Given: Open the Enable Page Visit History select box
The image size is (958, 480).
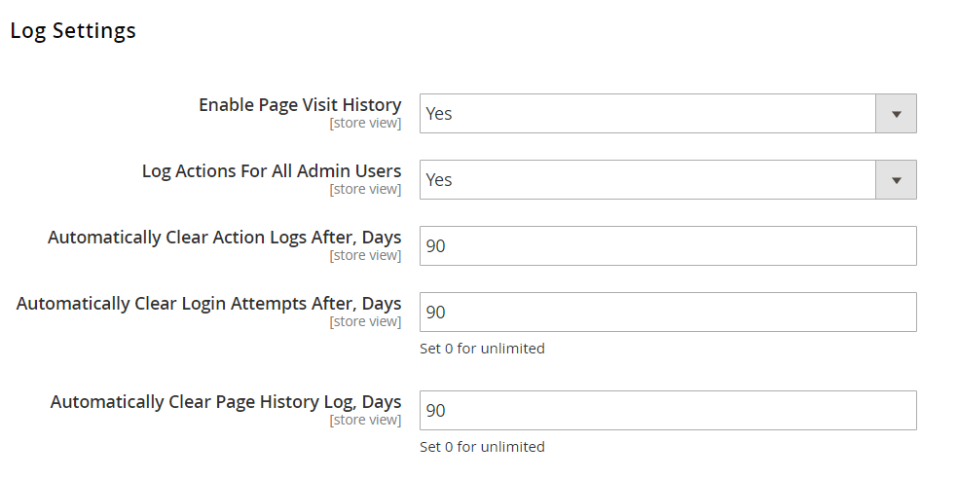Looking at the screenshot, I should 648,114.
